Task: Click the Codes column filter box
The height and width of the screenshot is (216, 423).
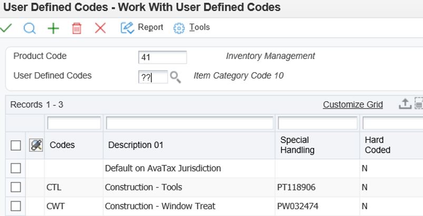Action: (74, 123)
